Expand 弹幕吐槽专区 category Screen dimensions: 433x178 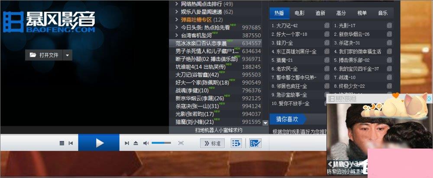tap(177, 19)
